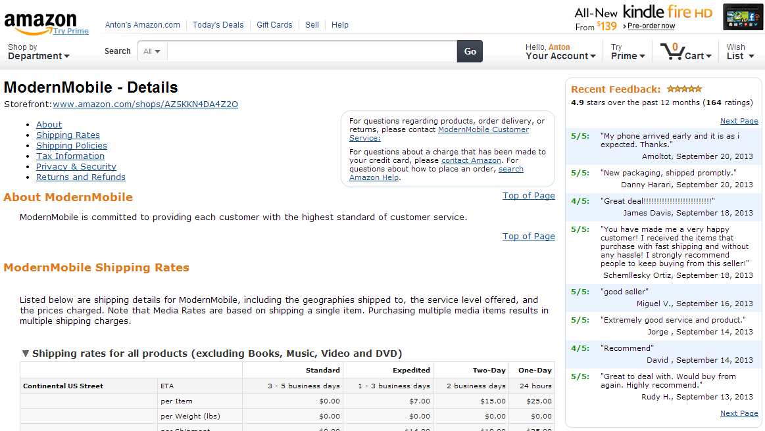This screenshot has width=765, height=431.
Task: Open Anton's Amazon.com
Action: 143,25
